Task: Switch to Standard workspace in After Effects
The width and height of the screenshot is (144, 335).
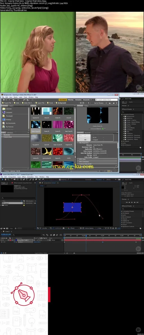Action: [99, 180]
